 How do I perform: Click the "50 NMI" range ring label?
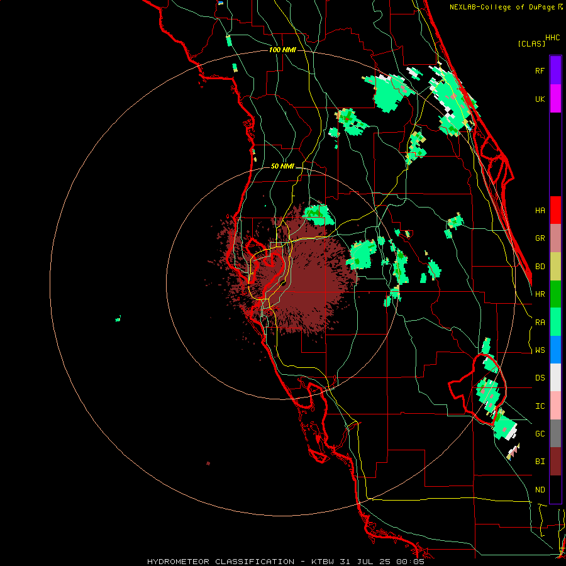pyautogui.click(x=282, y=167)
